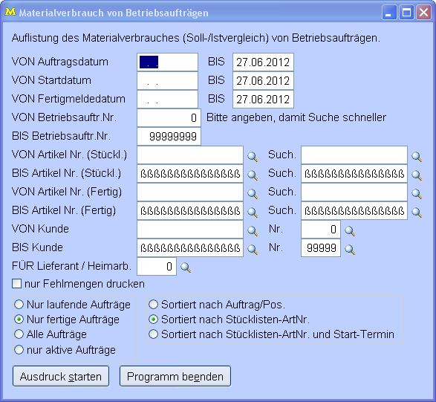Click BIS Startdatum date field
The height and width of the screenshot is (402, 436).
(263, 81)
